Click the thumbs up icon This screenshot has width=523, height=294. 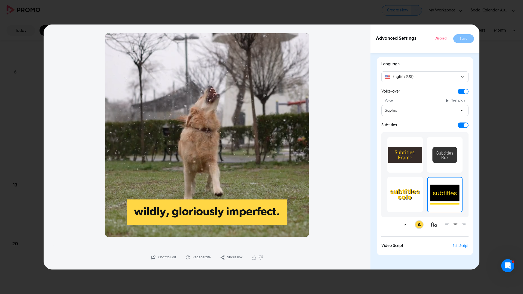(x=254, y=258)
